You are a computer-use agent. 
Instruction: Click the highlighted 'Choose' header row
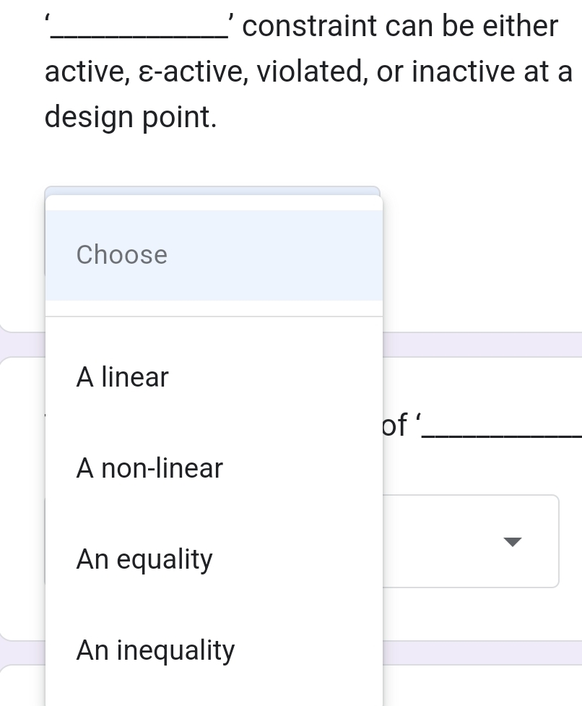point(213,254)
